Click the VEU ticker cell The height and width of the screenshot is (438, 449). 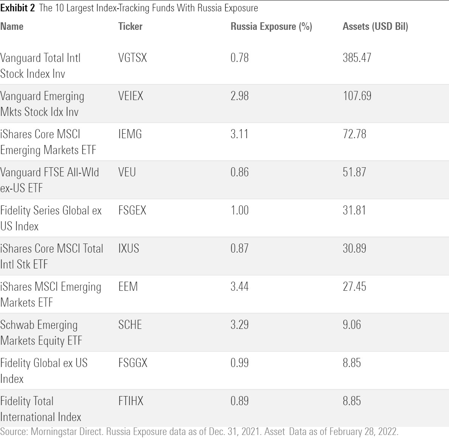point(127,172)
